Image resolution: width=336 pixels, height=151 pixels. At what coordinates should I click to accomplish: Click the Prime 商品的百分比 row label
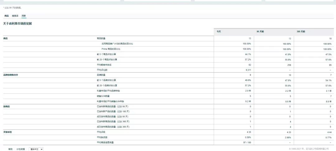click(x=111, y=49)
